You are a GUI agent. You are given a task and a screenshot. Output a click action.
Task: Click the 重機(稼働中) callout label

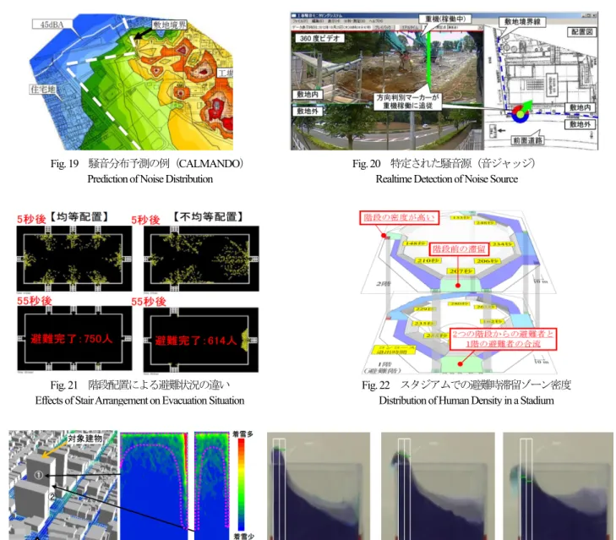tap(445, 19)
